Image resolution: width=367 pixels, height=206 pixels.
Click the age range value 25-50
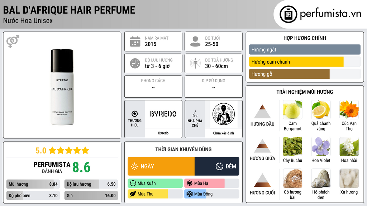tap(211, 44)
